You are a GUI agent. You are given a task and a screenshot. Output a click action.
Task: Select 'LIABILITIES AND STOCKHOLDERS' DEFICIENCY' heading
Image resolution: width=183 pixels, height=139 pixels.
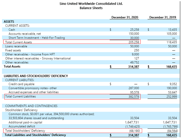pos(36,76)
